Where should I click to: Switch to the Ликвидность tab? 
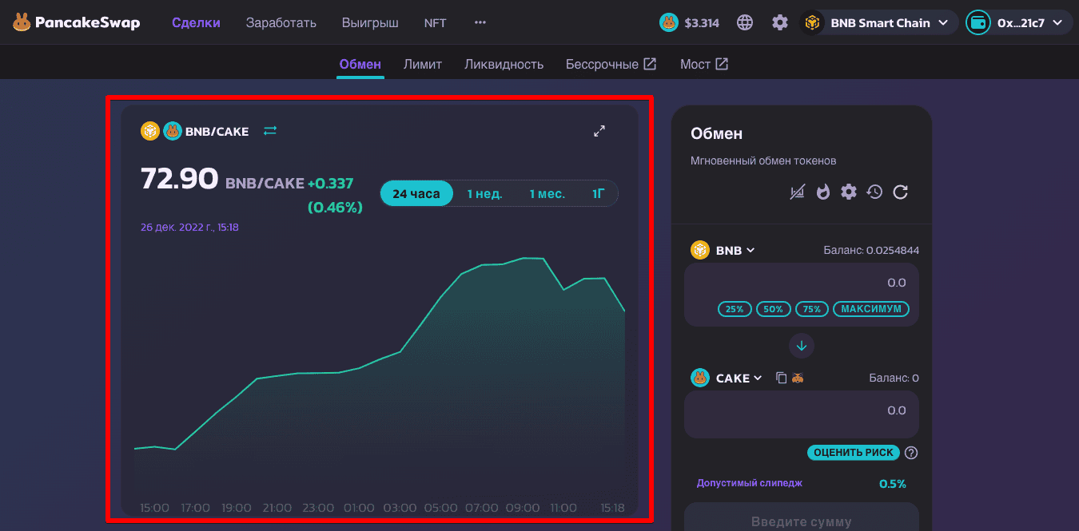tap(504, 64)
